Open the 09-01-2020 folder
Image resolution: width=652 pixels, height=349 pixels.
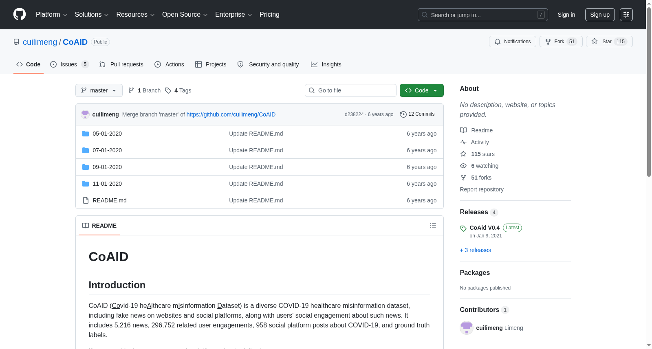[107, 167]
